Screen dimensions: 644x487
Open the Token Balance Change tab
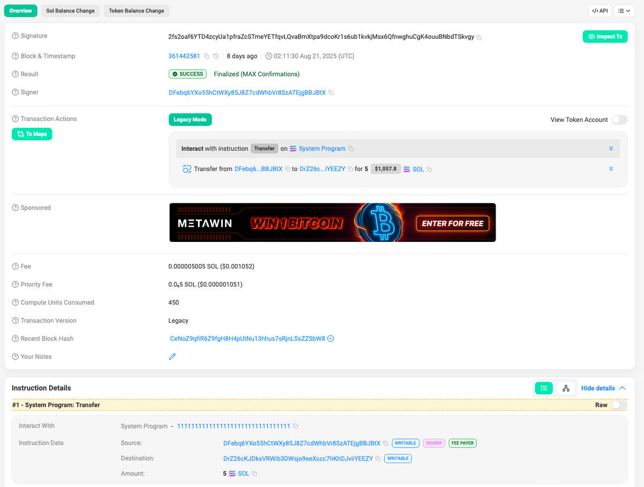[x=136, y=11]
